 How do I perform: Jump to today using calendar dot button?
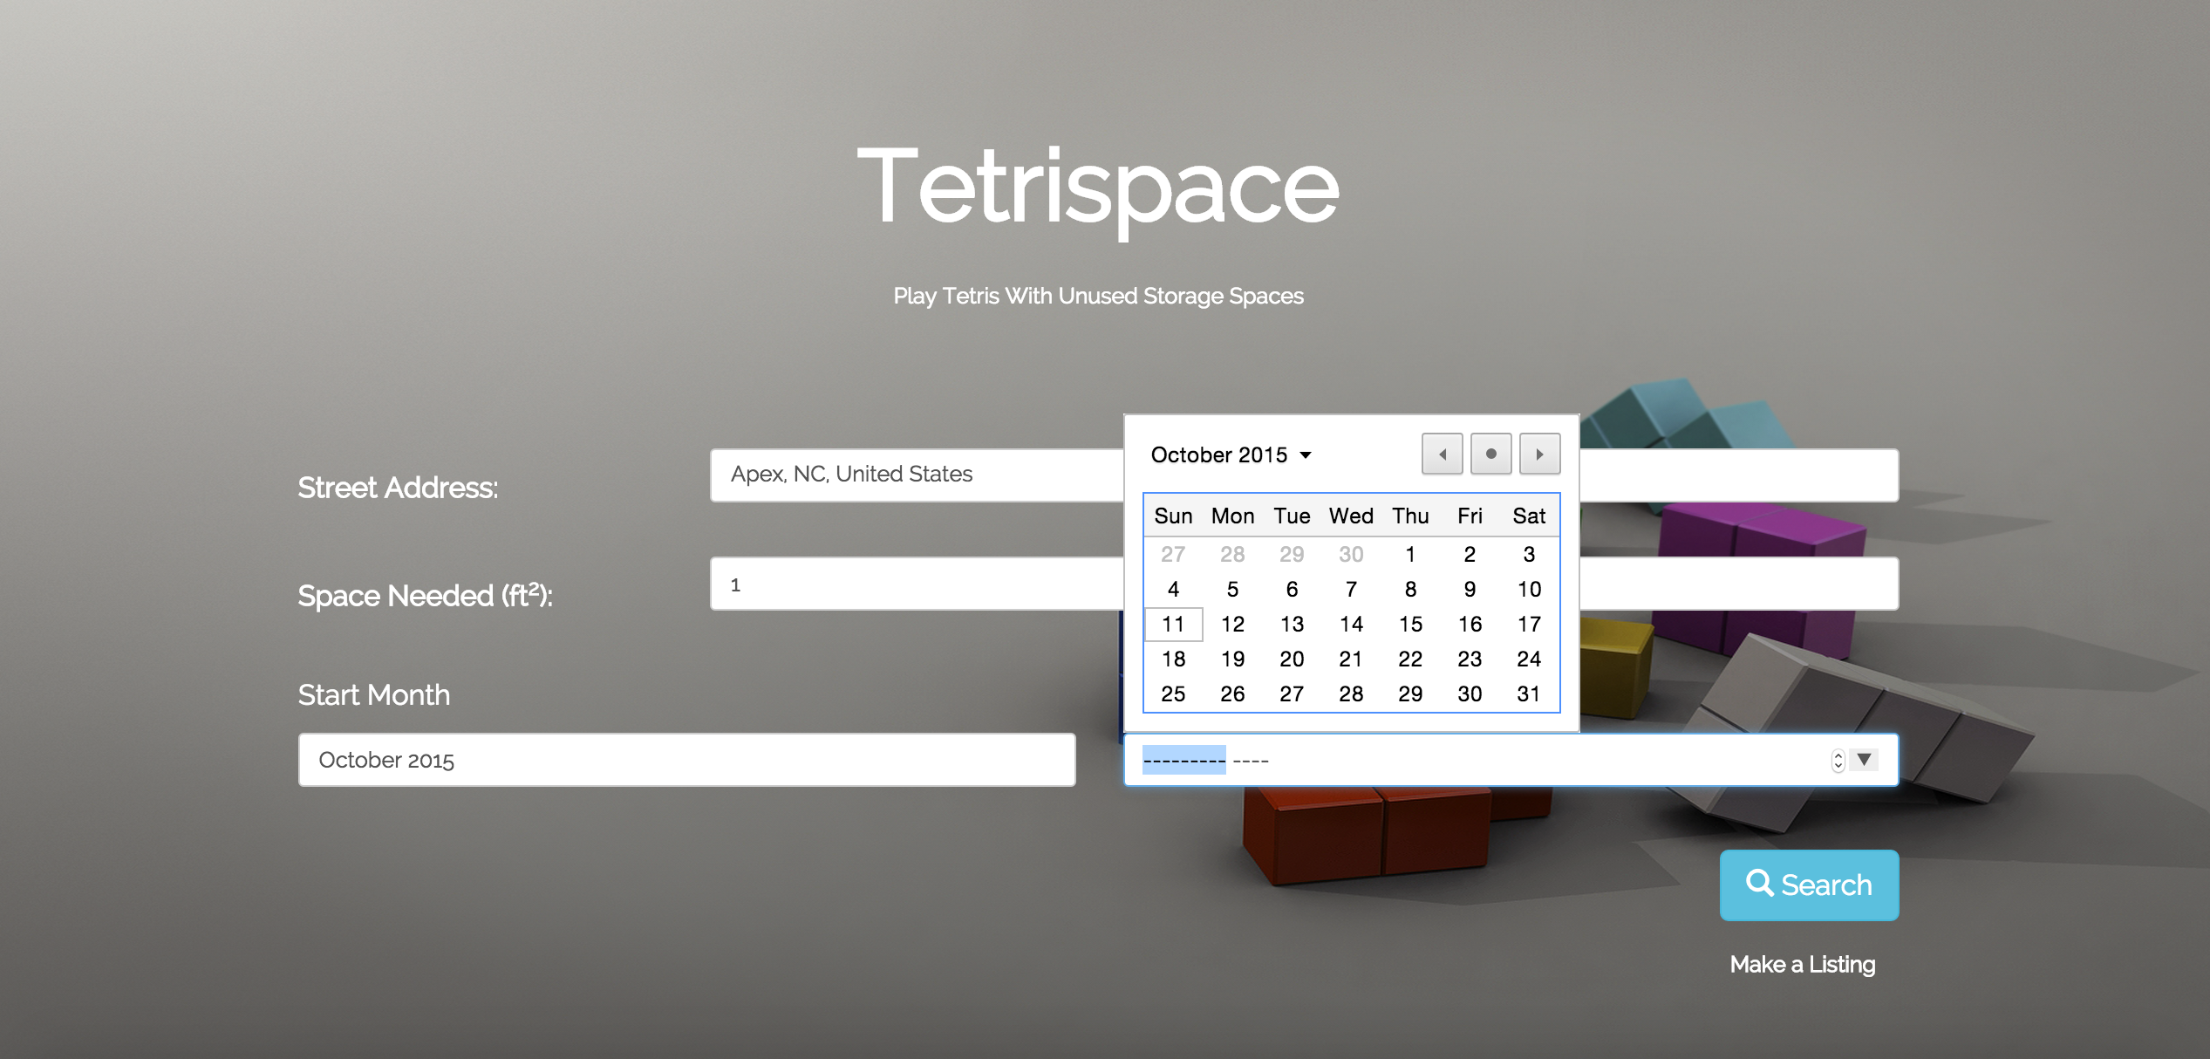1490,454
